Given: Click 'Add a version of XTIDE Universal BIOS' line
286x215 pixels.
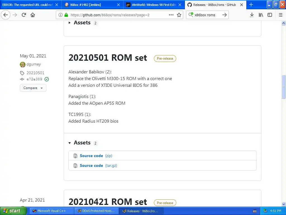Looking at the screenshot, I should tap(113, 85).
